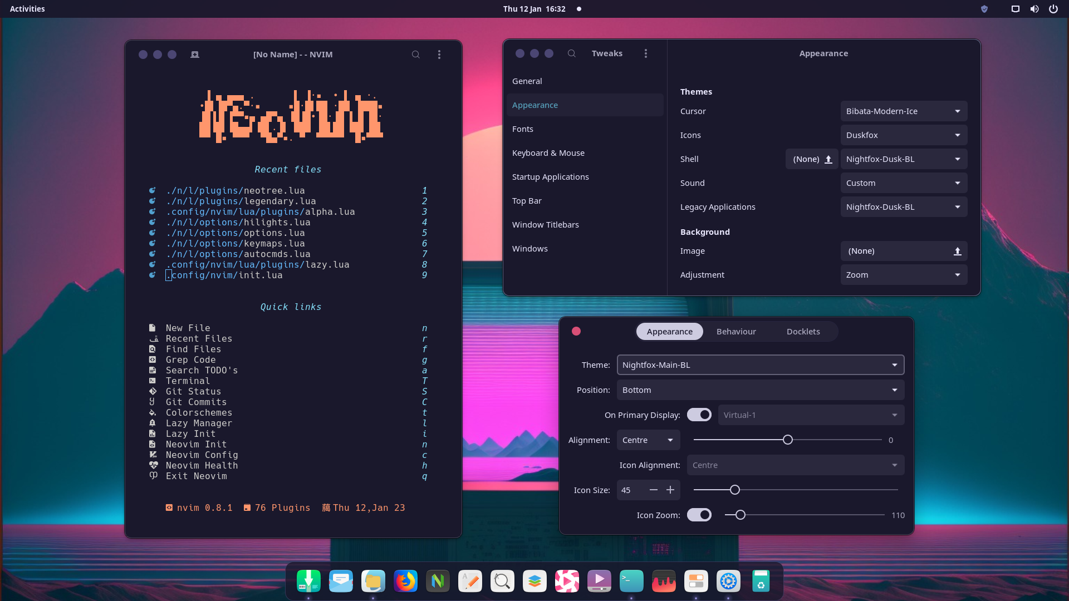Open the trash bin in the dock
1069x601 pixels.
761,582
